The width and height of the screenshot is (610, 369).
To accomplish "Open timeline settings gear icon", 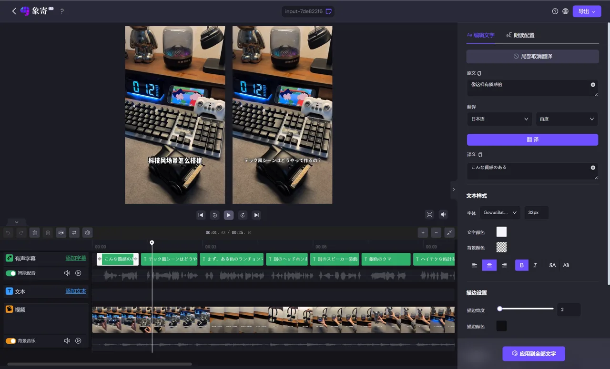I will (x=87, y=232).
